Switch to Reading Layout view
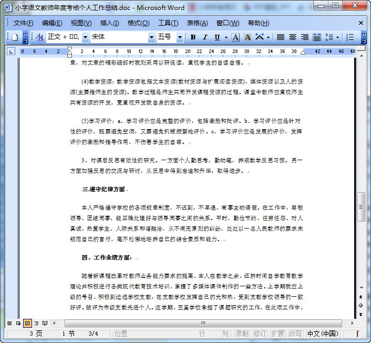 click(x=45, y=323)
